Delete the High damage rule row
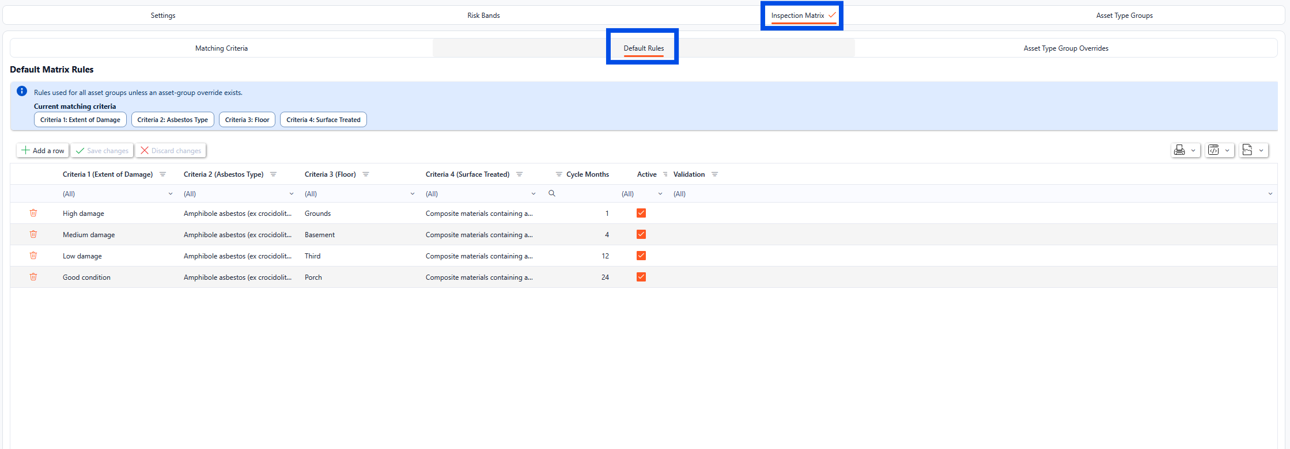Image resolution: width=1290 pixels, height=449 pixels. point(33,213)
